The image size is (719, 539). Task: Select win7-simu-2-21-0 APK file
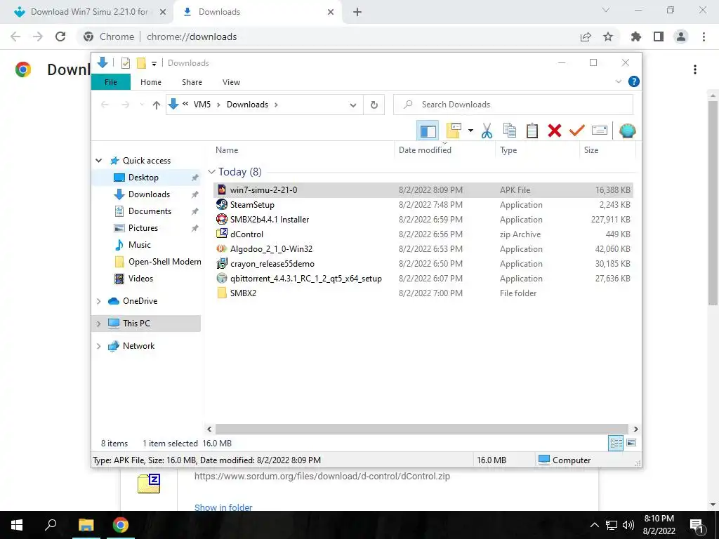pos(423,189)
